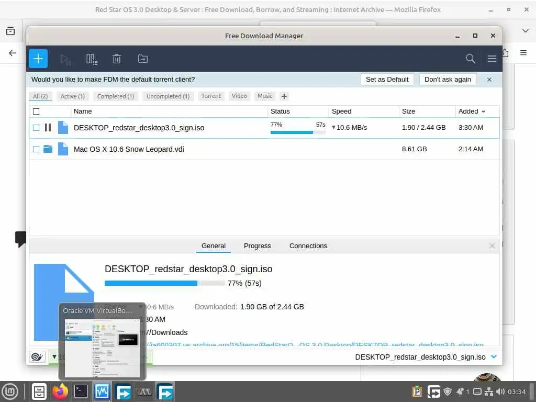Click the network tray icon
Screen dimensions: 536x402
(x=489, y=392)
